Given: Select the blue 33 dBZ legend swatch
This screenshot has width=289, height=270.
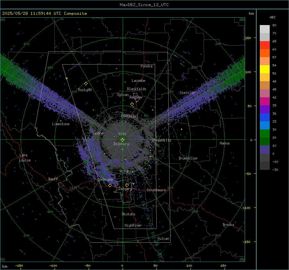Looking at the screenshot, I should (265, 118).
